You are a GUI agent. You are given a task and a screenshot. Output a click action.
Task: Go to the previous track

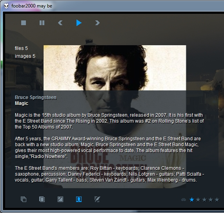coord(60,23)
